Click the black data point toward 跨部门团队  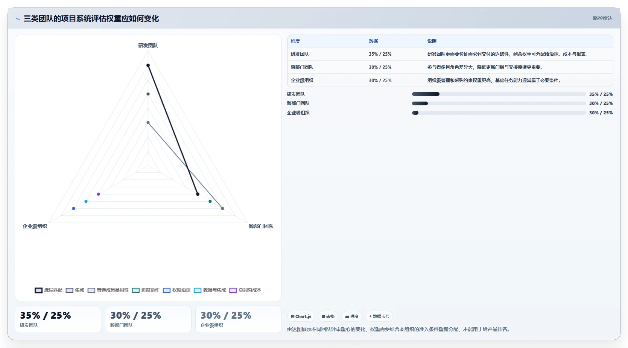pyautogui.click(x=198, y=194)
